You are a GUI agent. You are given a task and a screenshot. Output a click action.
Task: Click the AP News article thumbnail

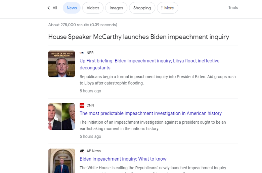[61, 161]
